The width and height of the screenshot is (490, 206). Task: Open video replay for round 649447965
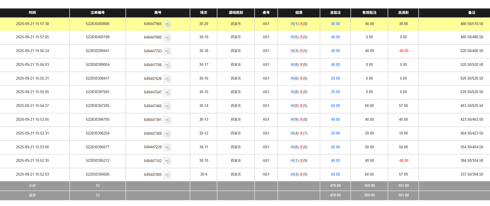click(167, 24)
